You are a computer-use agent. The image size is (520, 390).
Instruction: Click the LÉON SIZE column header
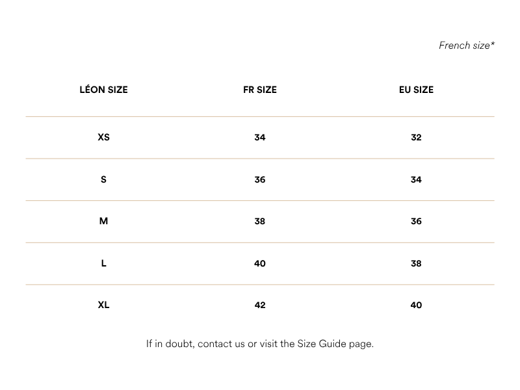pos(103,90)
